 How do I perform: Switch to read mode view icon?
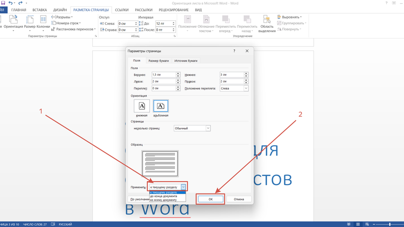click(349, 224)
